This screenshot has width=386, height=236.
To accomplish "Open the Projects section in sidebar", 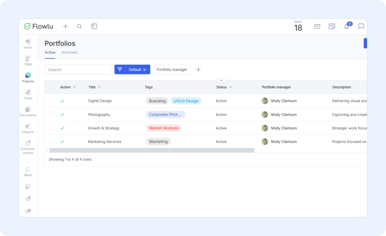I will click(x=28, y=77).
